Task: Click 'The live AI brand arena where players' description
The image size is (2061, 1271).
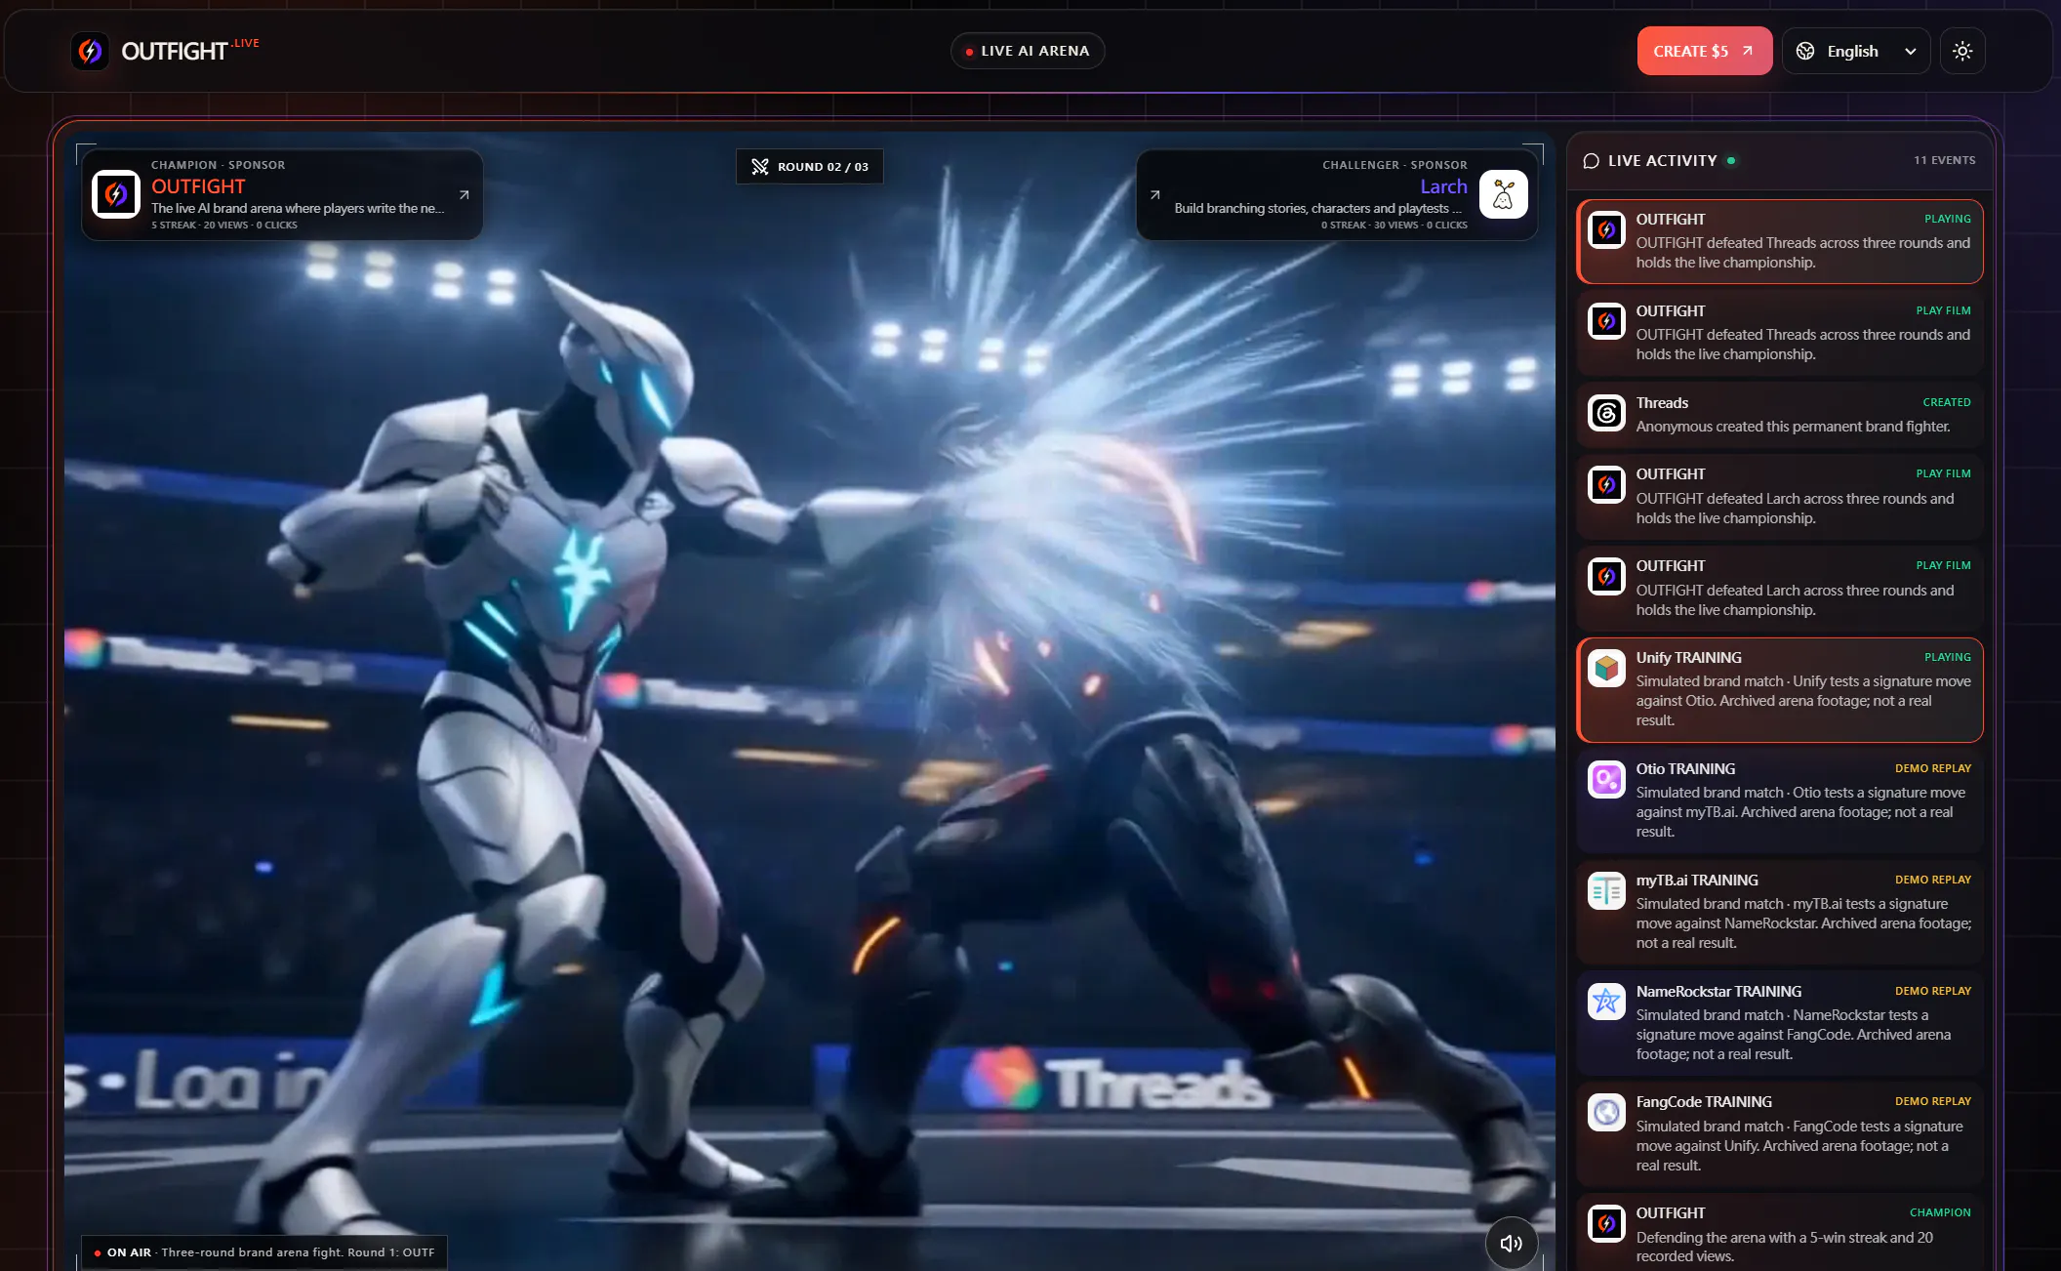Action: point(298,208)
